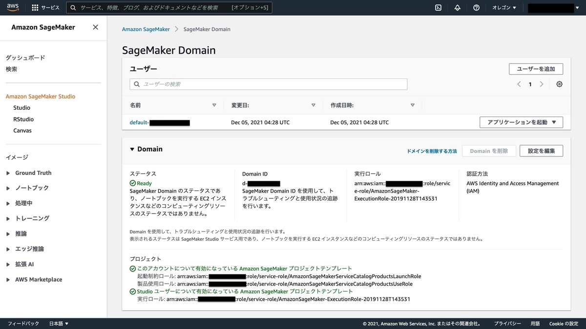Click the Ready status check icon

(133, 183)
